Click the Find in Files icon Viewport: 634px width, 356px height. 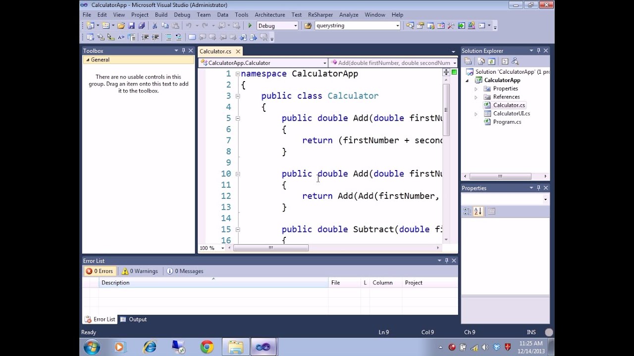(308, 26)
